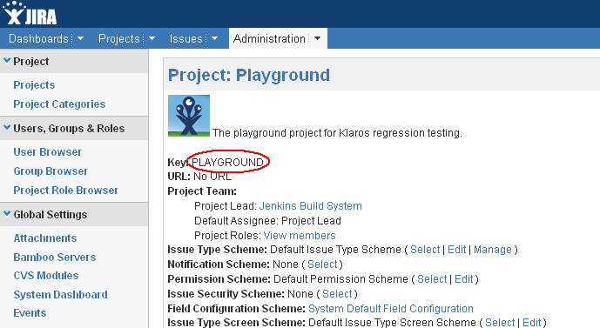Select a Notification Scheme
The width and height of the screenshot is (600, 328).
(x=322, y=264)
